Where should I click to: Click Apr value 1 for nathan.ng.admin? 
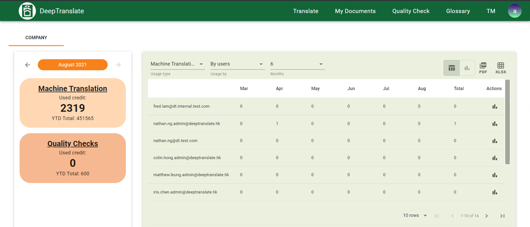[x=277, y=123]
